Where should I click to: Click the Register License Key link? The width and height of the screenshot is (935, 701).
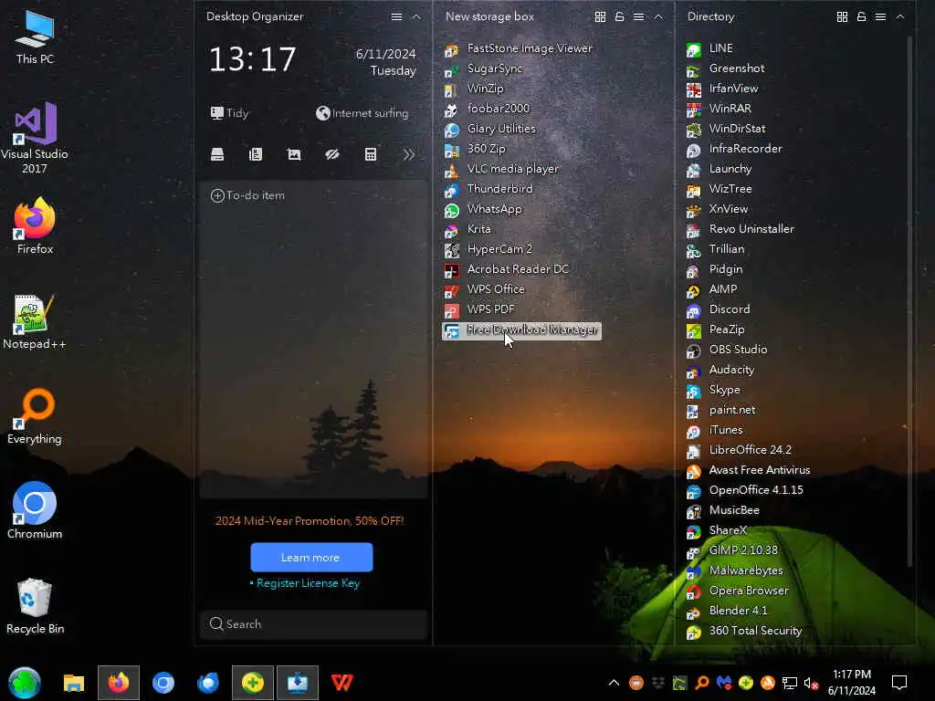(308, 583)
